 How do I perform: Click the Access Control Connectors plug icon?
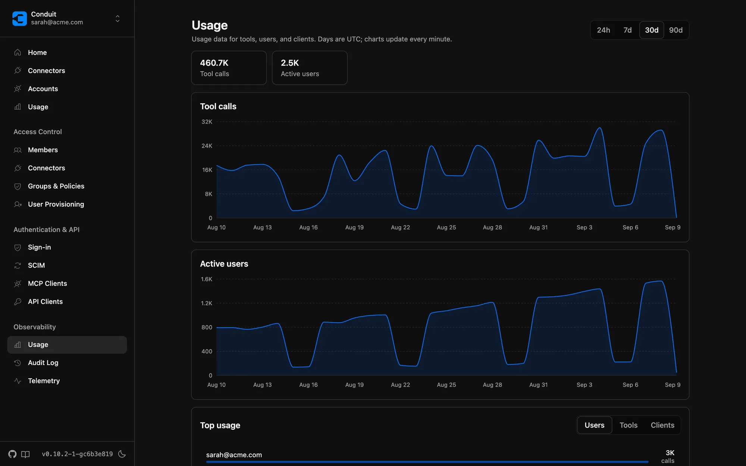pyautogui.click(x=18, y=168)
